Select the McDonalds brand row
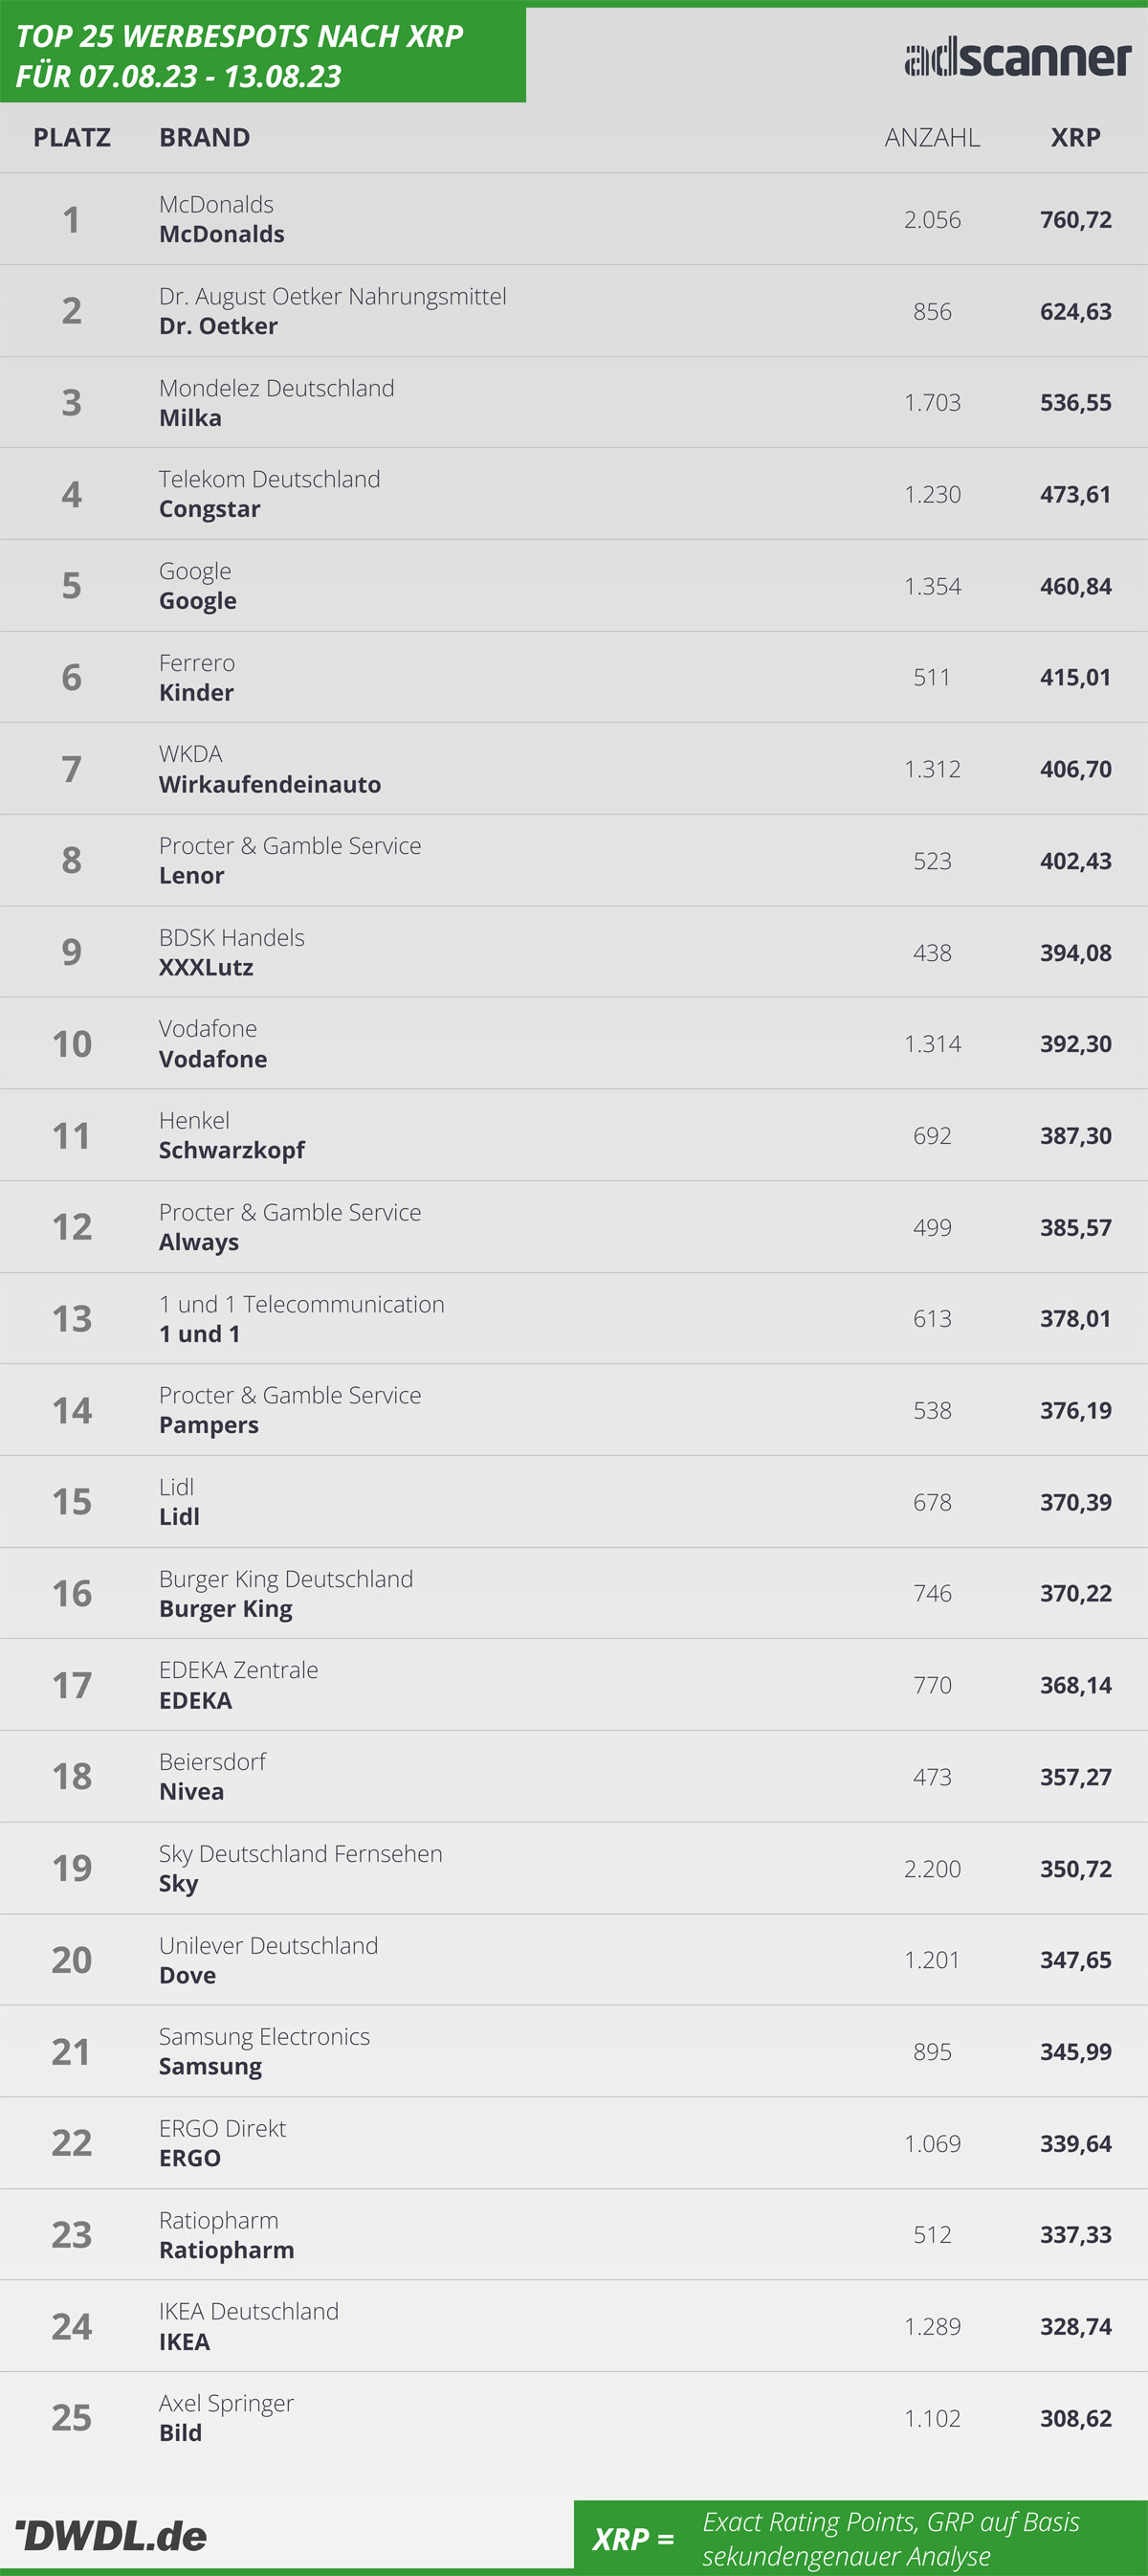 click(573, 219)
